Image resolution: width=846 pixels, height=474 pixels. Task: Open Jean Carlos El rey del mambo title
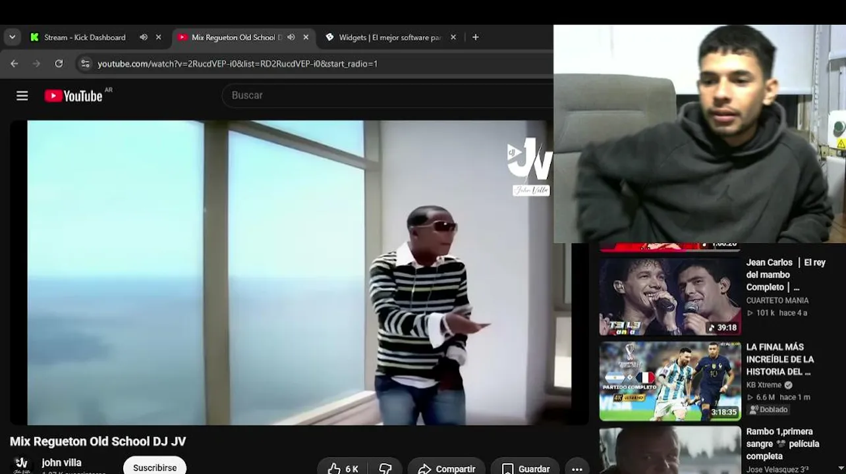(x=785, y=275)
